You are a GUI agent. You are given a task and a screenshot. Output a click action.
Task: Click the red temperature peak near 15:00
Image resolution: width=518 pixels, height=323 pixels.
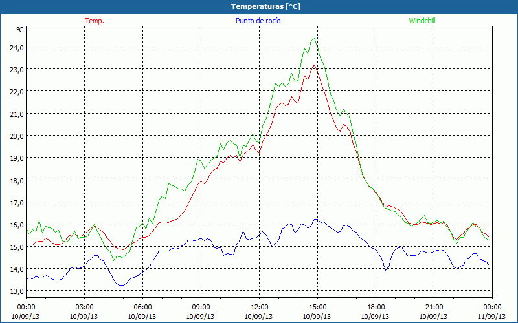pos(315,65)
